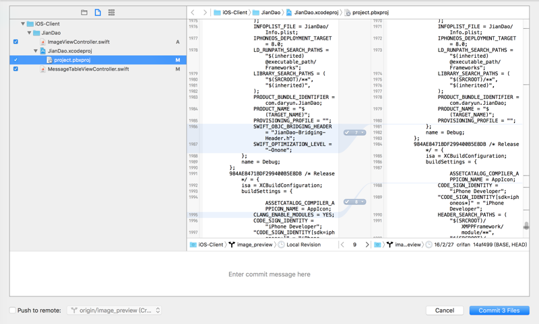Click the Cancel button

click(445, 311)
